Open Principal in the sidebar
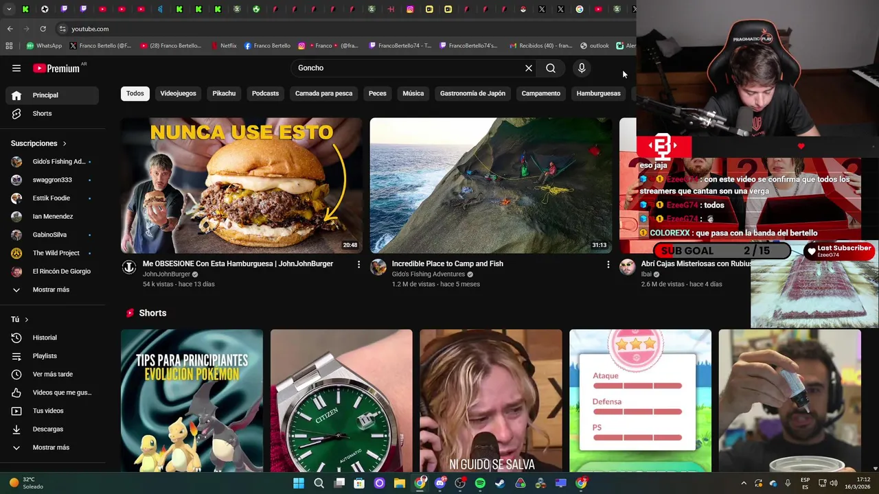879x494 pixels. pyautogui.click(x=52, y=95)
